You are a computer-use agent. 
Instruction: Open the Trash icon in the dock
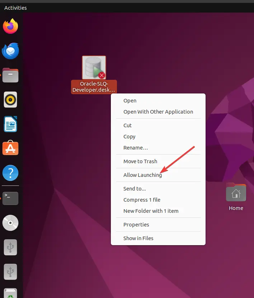point(10,293)
